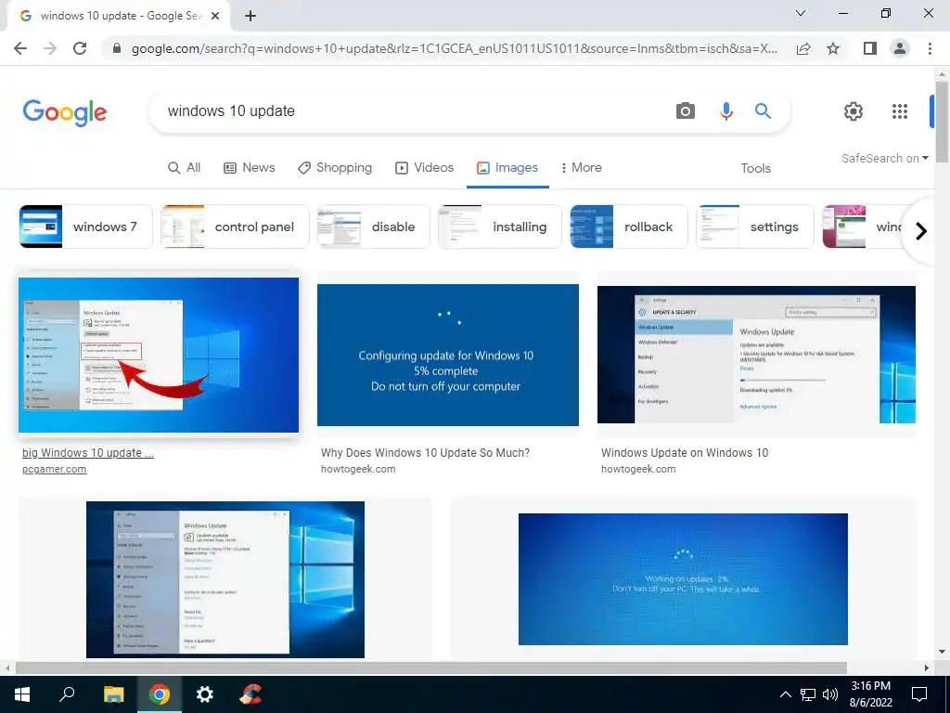Click the browser forward arrow
950x713 pixels.
[50, 48]
